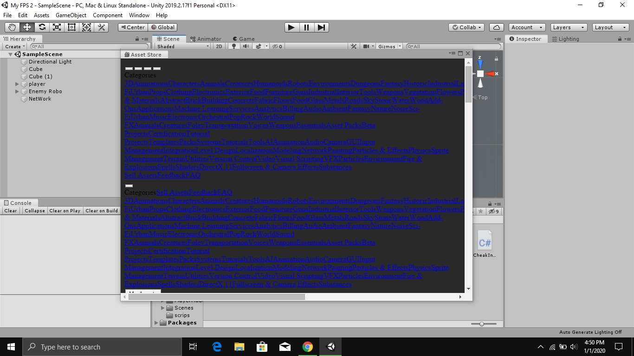This screenshot has width=634, height=356.
Task: Toggle Global handle rotation
Action: (x=163, y=27)
